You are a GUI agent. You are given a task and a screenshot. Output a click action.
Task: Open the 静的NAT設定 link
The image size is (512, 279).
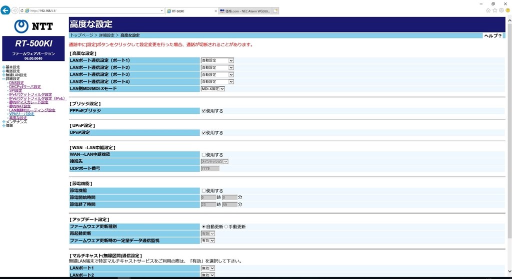click(20, 106)
